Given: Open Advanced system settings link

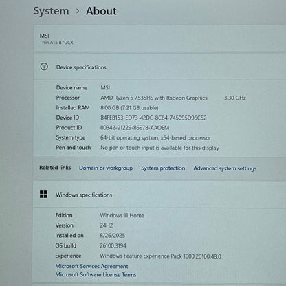Looking at the screenshot, I should pos(225,168).
